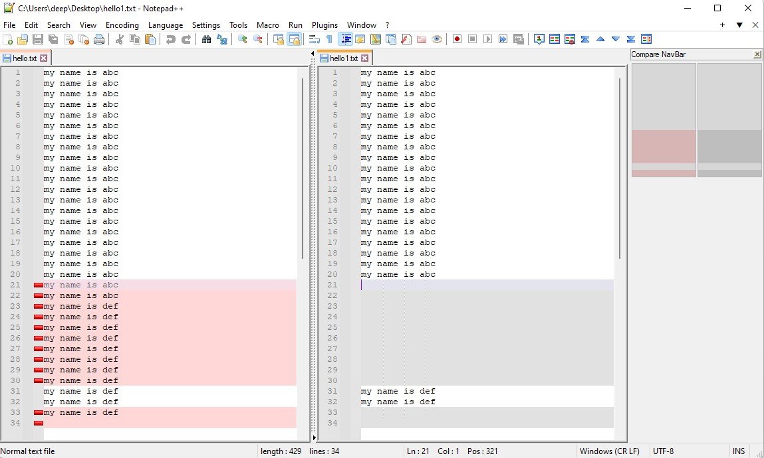The image size is (764, 458).
Task: Click the Redo arrow icon
Action: 186,39
